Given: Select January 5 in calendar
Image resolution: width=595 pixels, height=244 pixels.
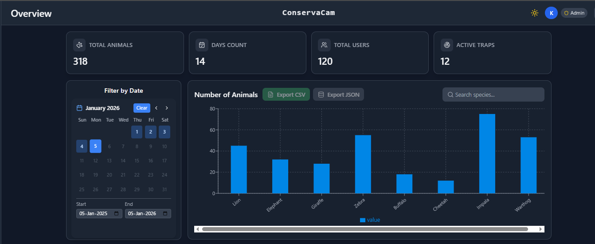Looking at the screenshot, I should (x=95, y=146).
